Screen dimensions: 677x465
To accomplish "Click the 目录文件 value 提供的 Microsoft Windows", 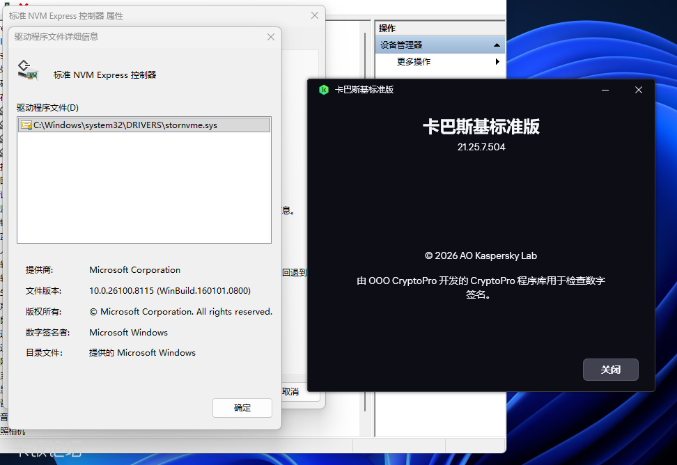I will click(x=142, y=353).
